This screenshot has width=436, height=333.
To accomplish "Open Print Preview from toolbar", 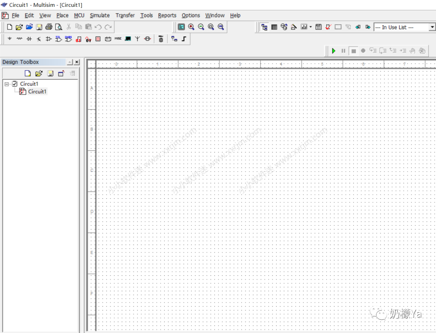I will click(x=59, y=27).
